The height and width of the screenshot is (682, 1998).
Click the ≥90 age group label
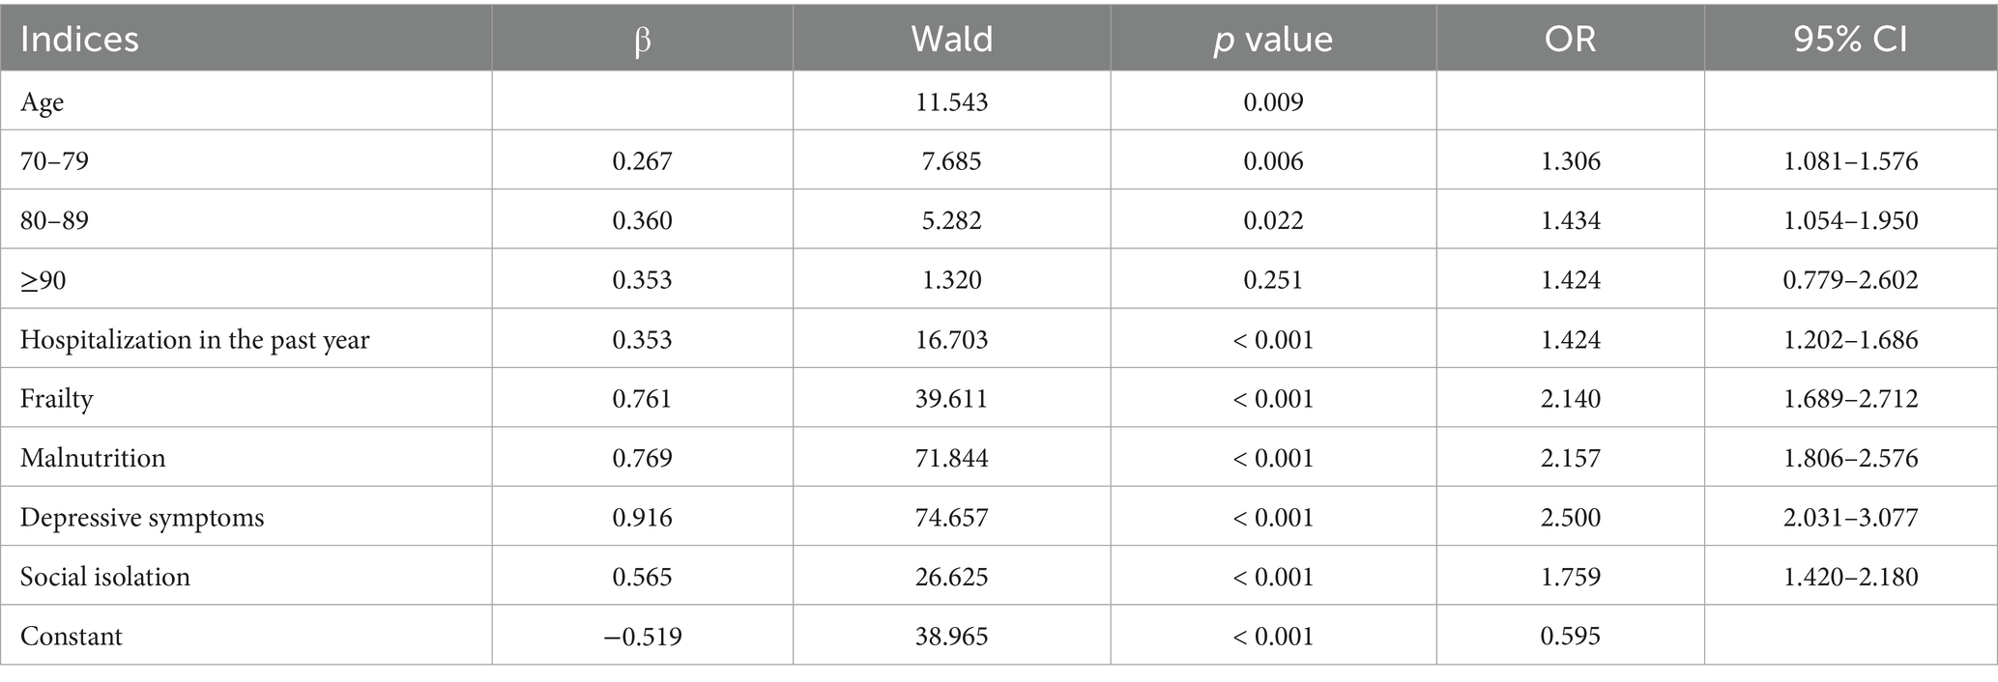[43, 280]
